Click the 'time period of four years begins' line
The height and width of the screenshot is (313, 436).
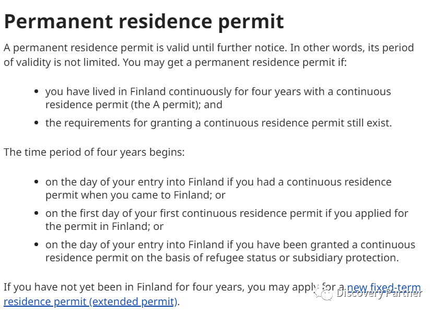(x=94, y=152)
